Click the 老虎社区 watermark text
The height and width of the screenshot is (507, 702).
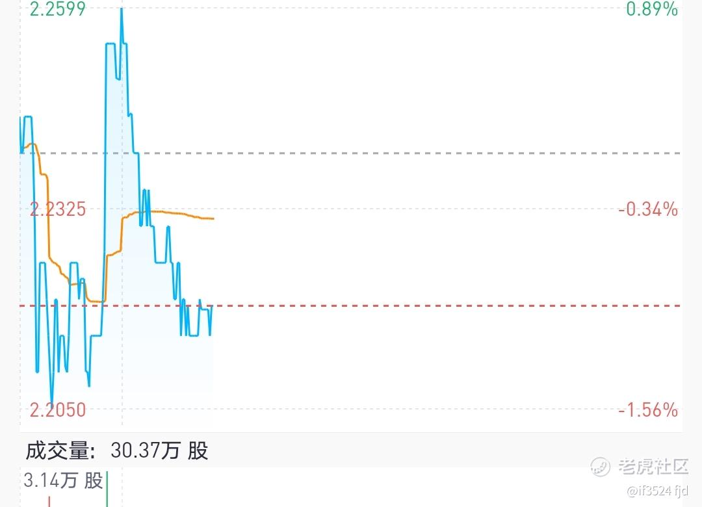coord(653,465)
